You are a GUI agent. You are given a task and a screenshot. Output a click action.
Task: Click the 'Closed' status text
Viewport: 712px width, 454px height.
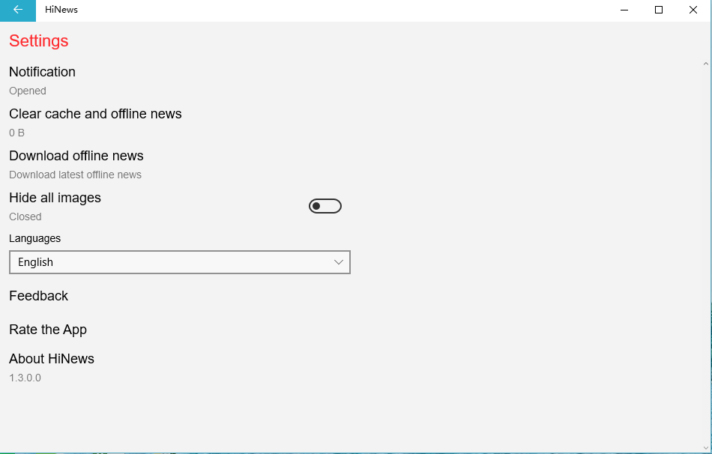(25, 217)
